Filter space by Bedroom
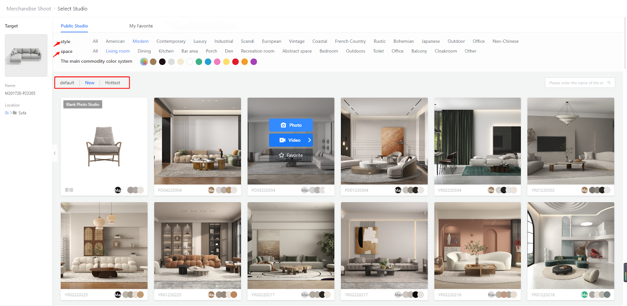This screenshot has height=306, width=627. click(329, 51)
